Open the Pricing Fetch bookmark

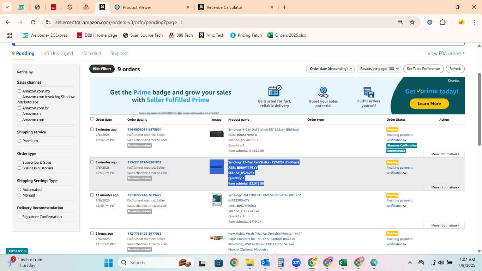pyautogui.click(x=246, y=35)
